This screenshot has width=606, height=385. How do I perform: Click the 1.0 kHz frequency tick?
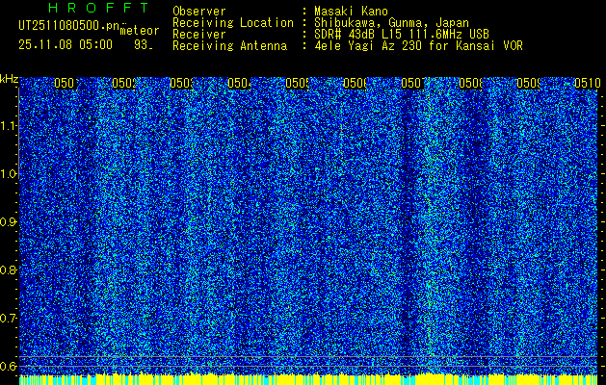pos(10,174)
